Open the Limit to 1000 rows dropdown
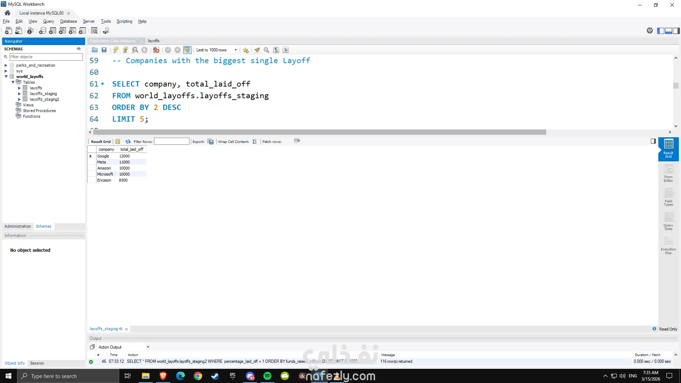 pos(236,50)
